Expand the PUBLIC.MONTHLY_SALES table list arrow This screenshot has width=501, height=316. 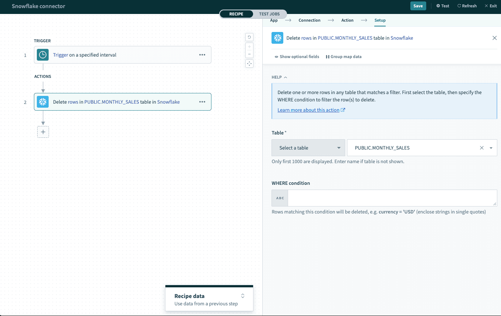(x=491, y=148)
